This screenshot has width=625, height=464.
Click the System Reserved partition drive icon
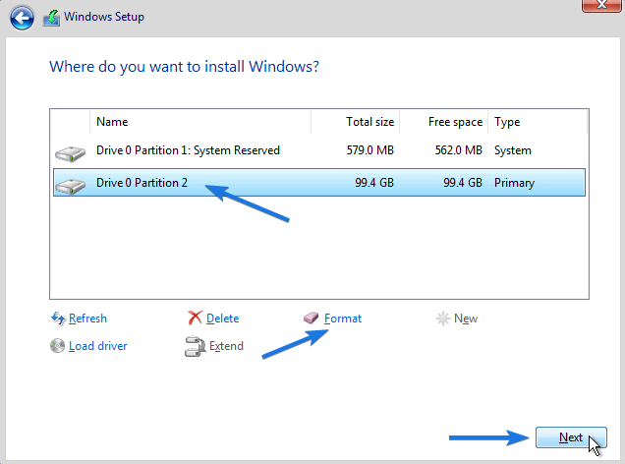tap(70, 153)
